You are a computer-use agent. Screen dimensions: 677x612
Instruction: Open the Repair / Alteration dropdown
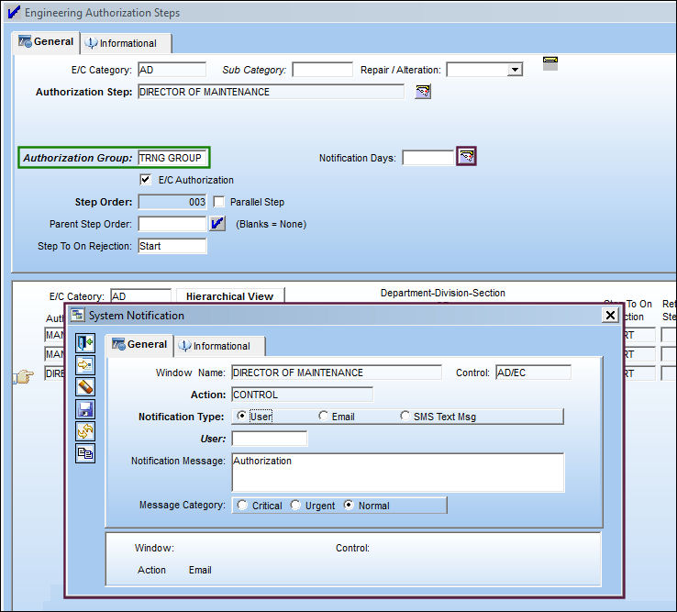point(515,70)
